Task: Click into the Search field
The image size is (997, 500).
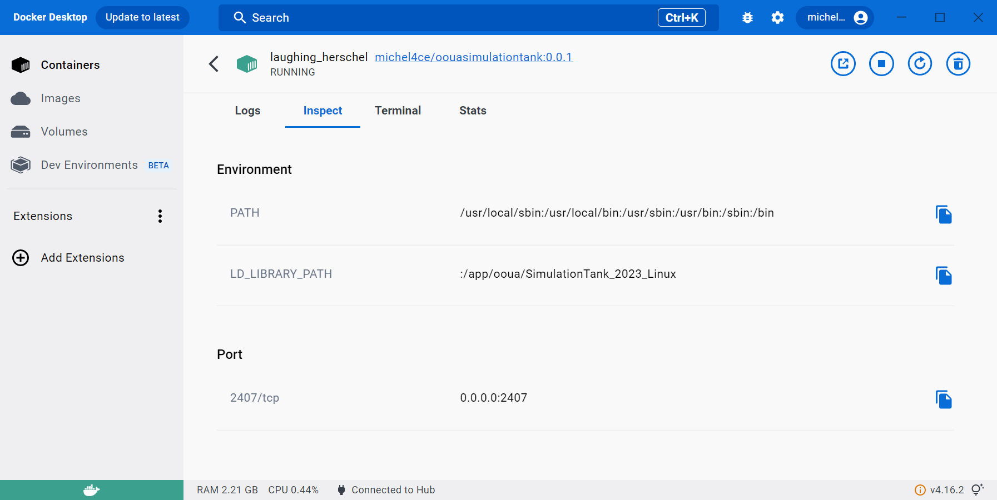Action: click(445, 18)
